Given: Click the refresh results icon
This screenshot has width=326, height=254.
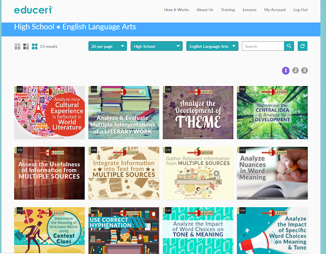Looking at the screenshot, I should click(x=303, y=46).
